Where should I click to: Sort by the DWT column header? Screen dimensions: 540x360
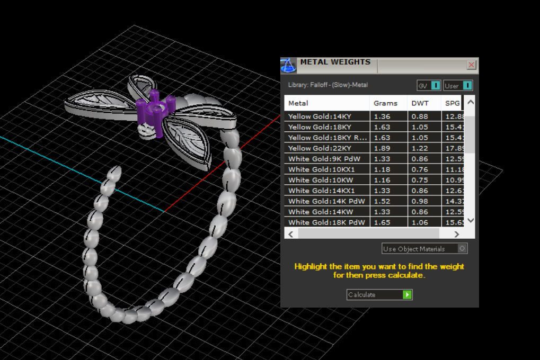click(424, 103)
